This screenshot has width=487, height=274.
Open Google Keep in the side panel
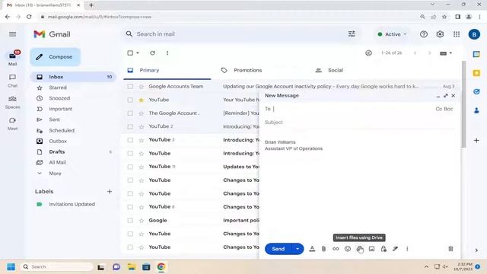click(x=476, y=73)
